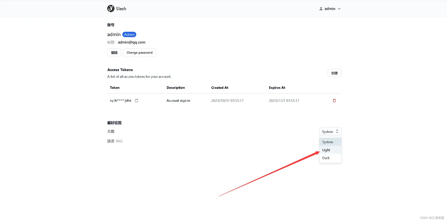Delete the Account sign in token
The image size is (447, 221).
tap(334, 100)
